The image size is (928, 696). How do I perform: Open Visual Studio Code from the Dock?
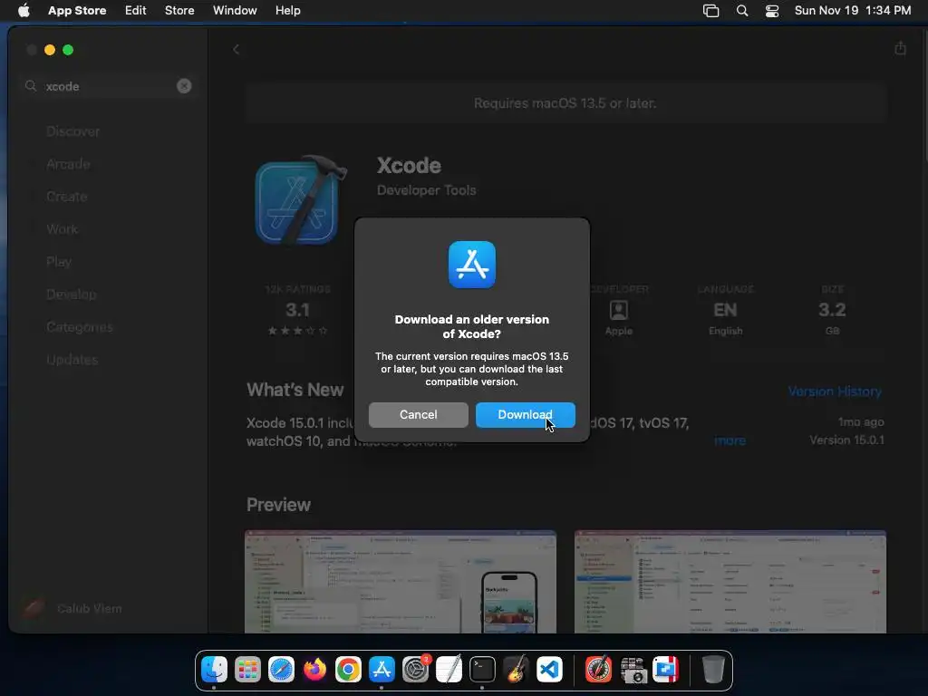coord(549,670)
